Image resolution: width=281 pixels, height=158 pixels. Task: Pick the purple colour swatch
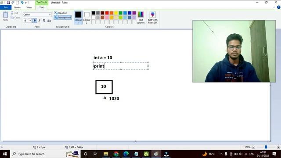(134, 13)
